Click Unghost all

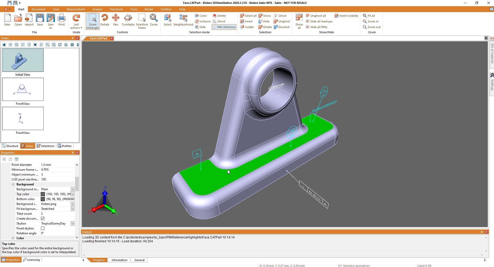click(316, 16)
